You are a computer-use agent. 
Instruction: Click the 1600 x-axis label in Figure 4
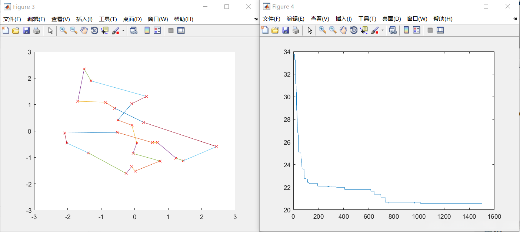tap(494, 216)
